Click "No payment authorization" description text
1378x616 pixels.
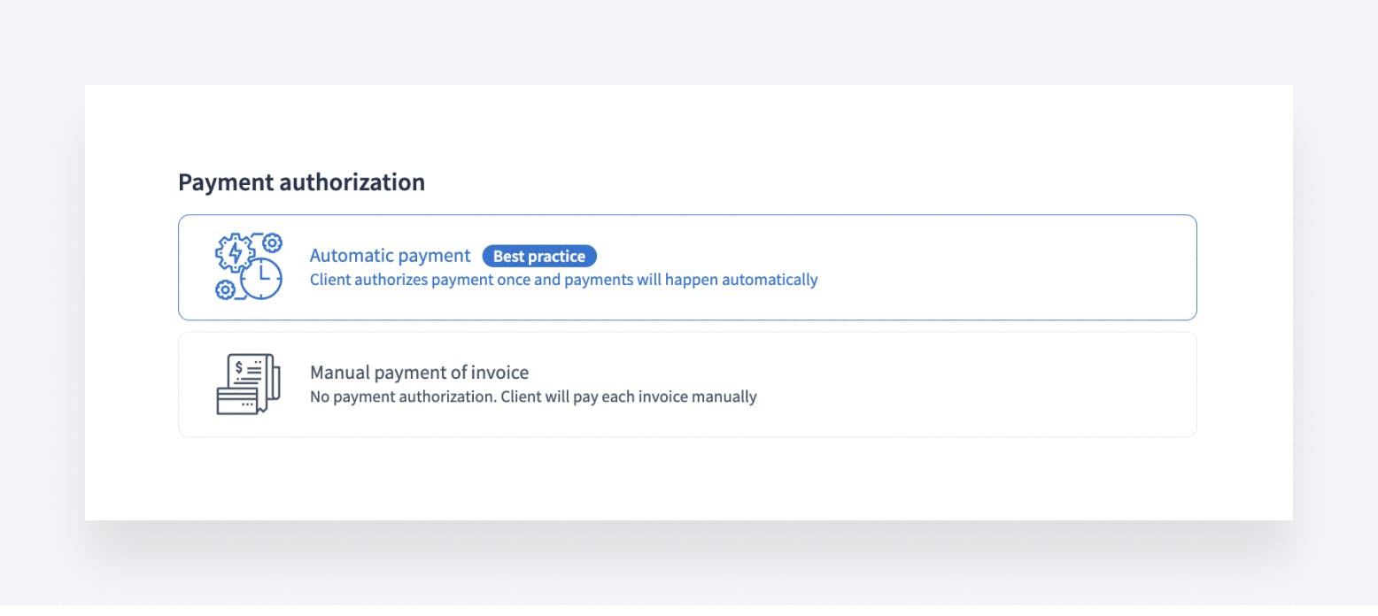[x=403, y=397]
